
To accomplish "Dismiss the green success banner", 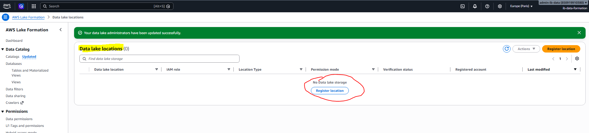I will (x=579, y=33).
